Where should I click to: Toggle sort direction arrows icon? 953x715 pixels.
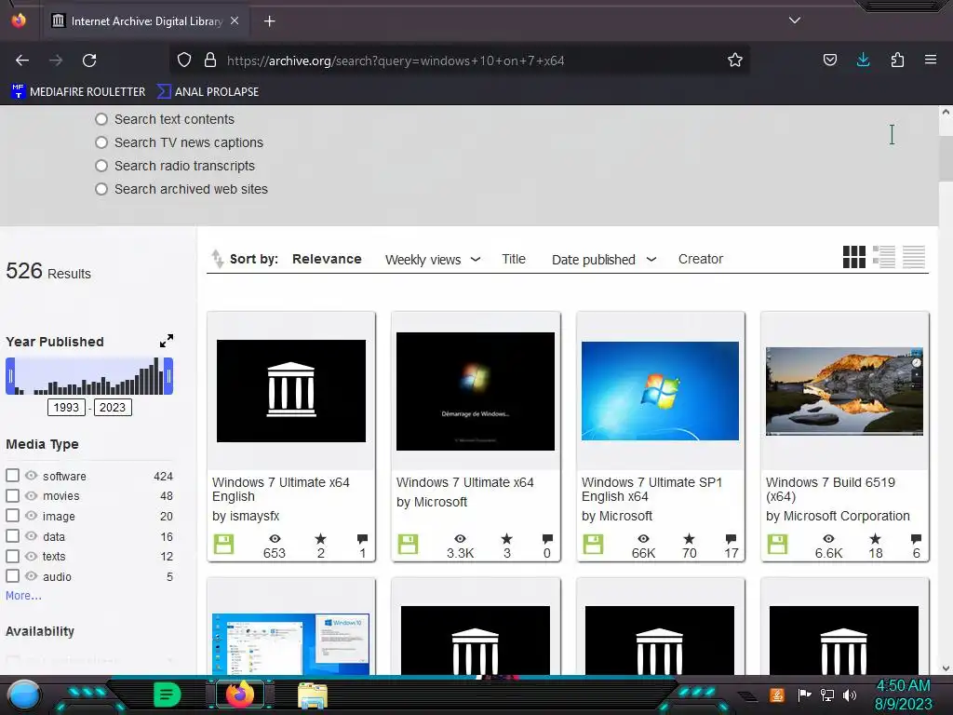point(217,259)
